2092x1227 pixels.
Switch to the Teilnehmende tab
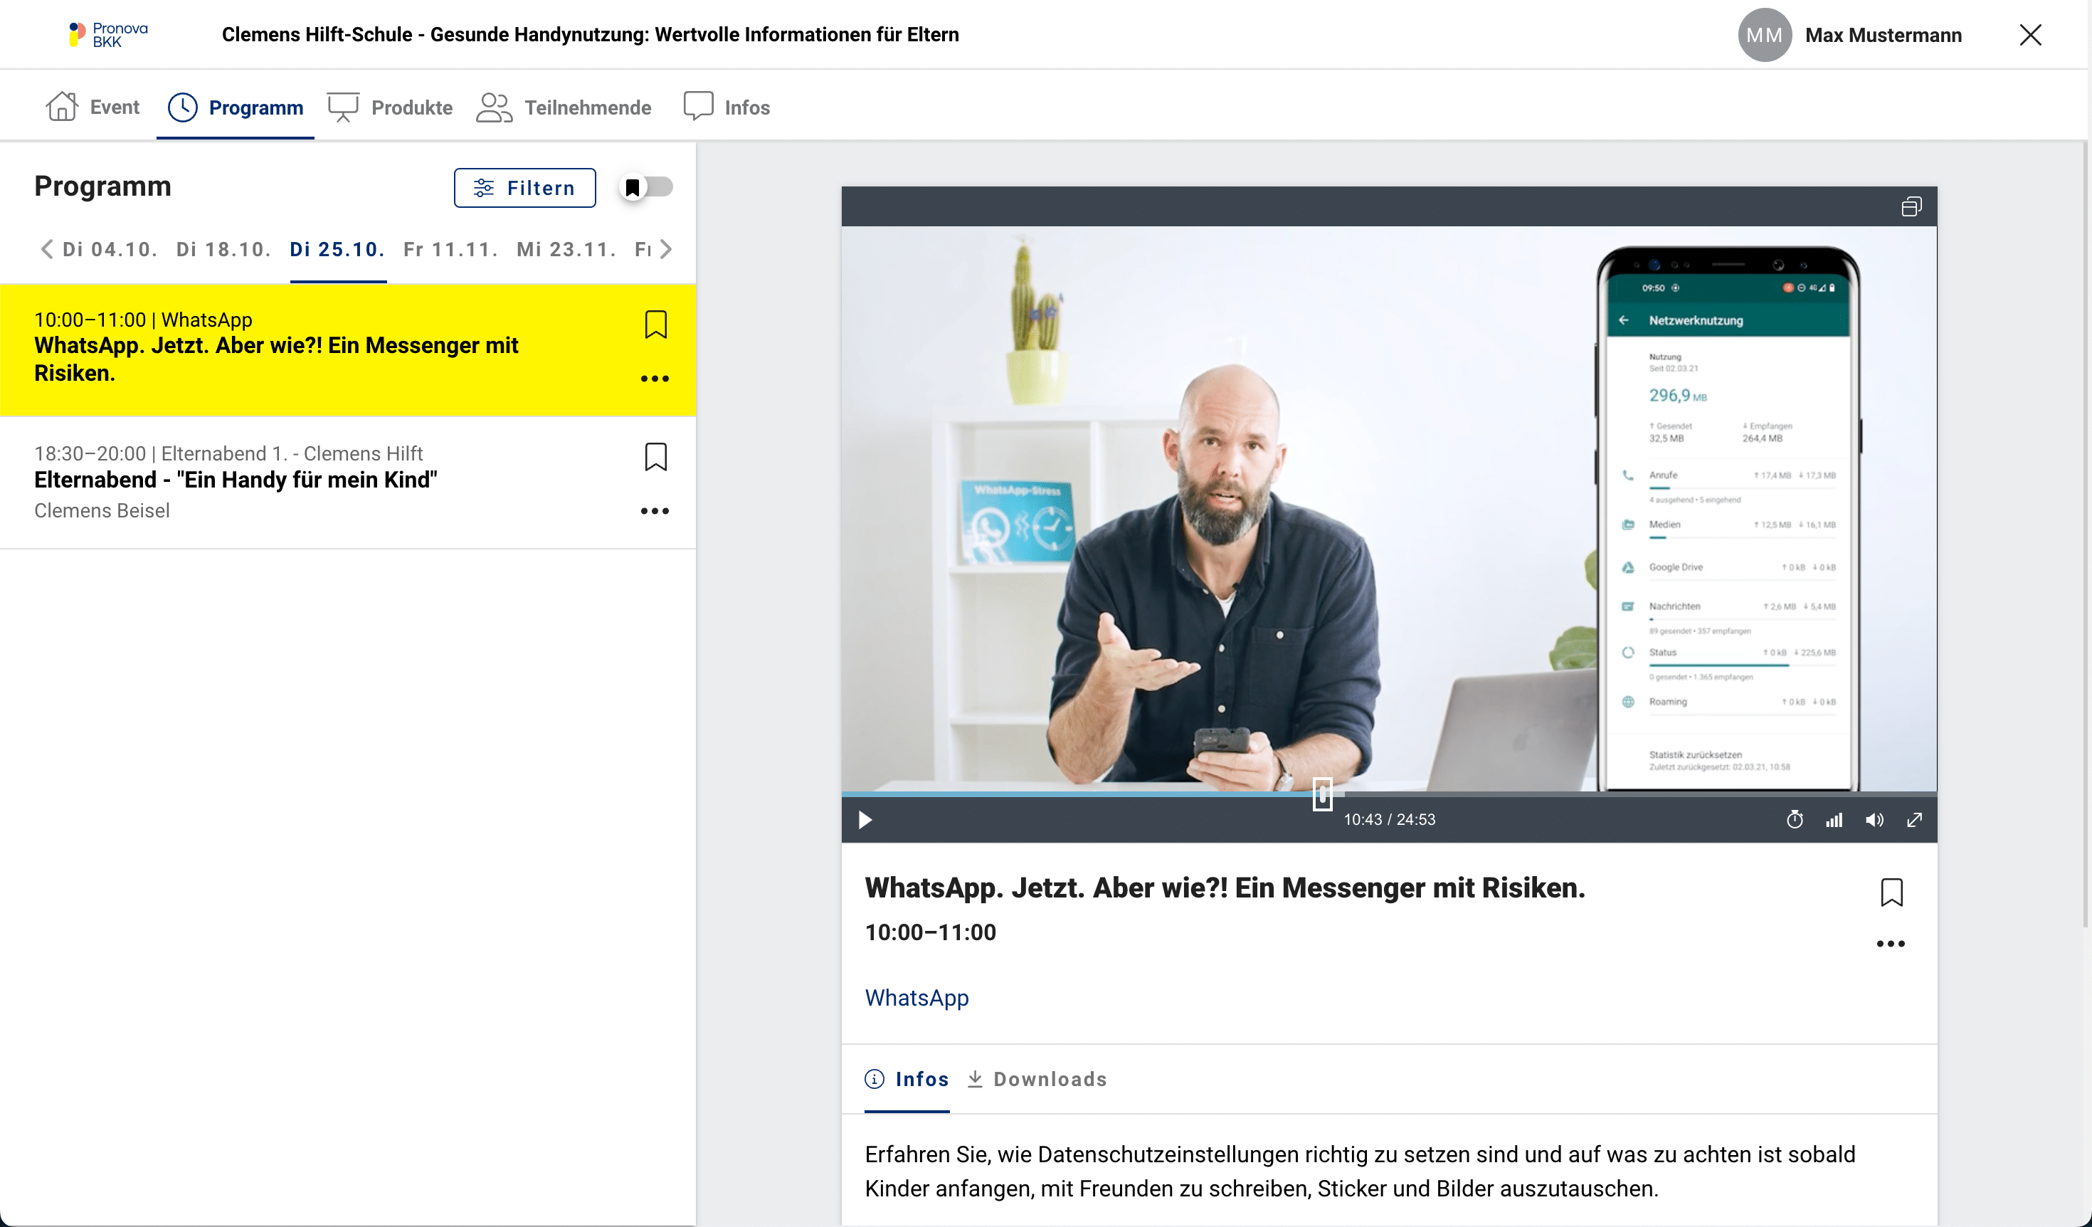pos(564,108)
